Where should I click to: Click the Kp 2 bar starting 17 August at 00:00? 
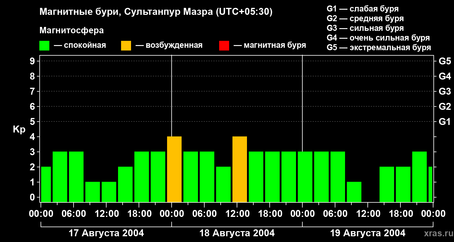click(46, 185)
